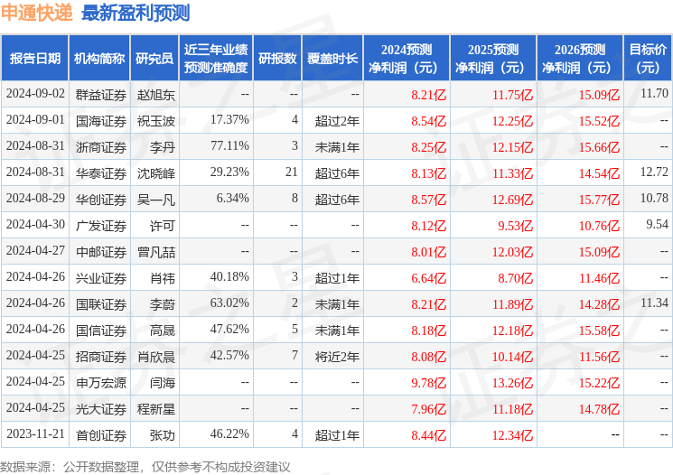
Task: Click researcher 程新星
Action: pyautogui.click(x=156, y=409)
